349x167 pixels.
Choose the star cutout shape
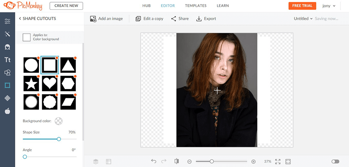click(31, 84)
